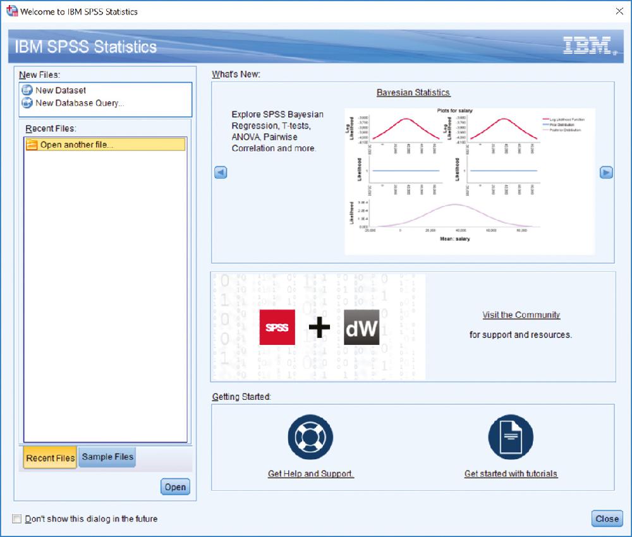632x537 pixels.
Task: Open the Bayesian Statistics link
Action: 413,92
